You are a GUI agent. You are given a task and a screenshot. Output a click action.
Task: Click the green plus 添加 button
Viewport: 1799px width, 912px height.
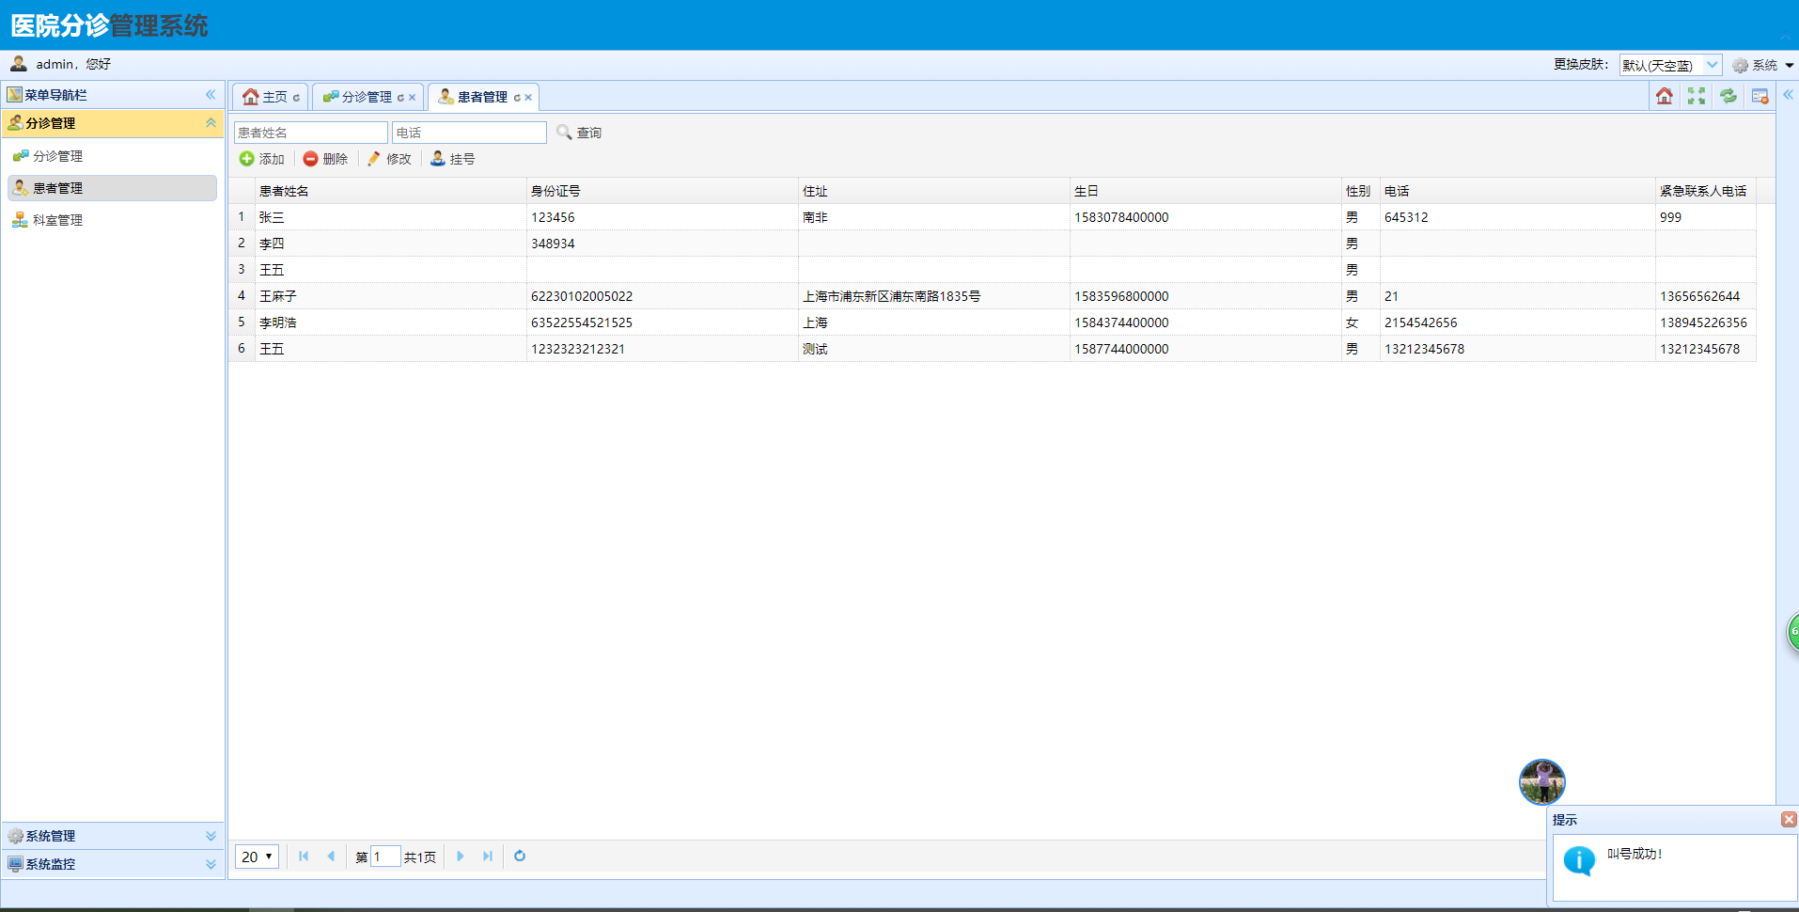click(262, 159)
